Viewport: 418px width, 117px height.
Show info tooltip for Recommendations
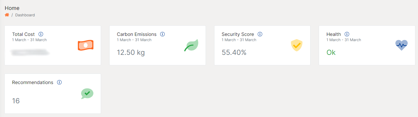click(59, 82)
